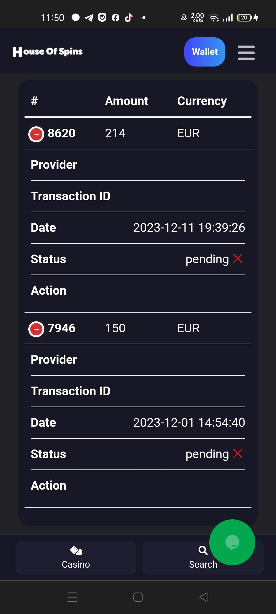Select transaction number 7946

click(x=62, y=328)
